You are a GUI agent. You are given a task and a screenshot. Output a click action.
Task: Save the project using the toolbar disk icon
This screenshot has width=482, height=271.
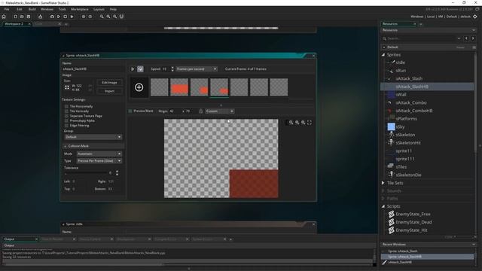click(29, 17)
